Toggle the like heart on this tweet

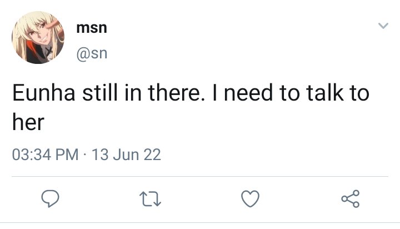click(250, 198)
